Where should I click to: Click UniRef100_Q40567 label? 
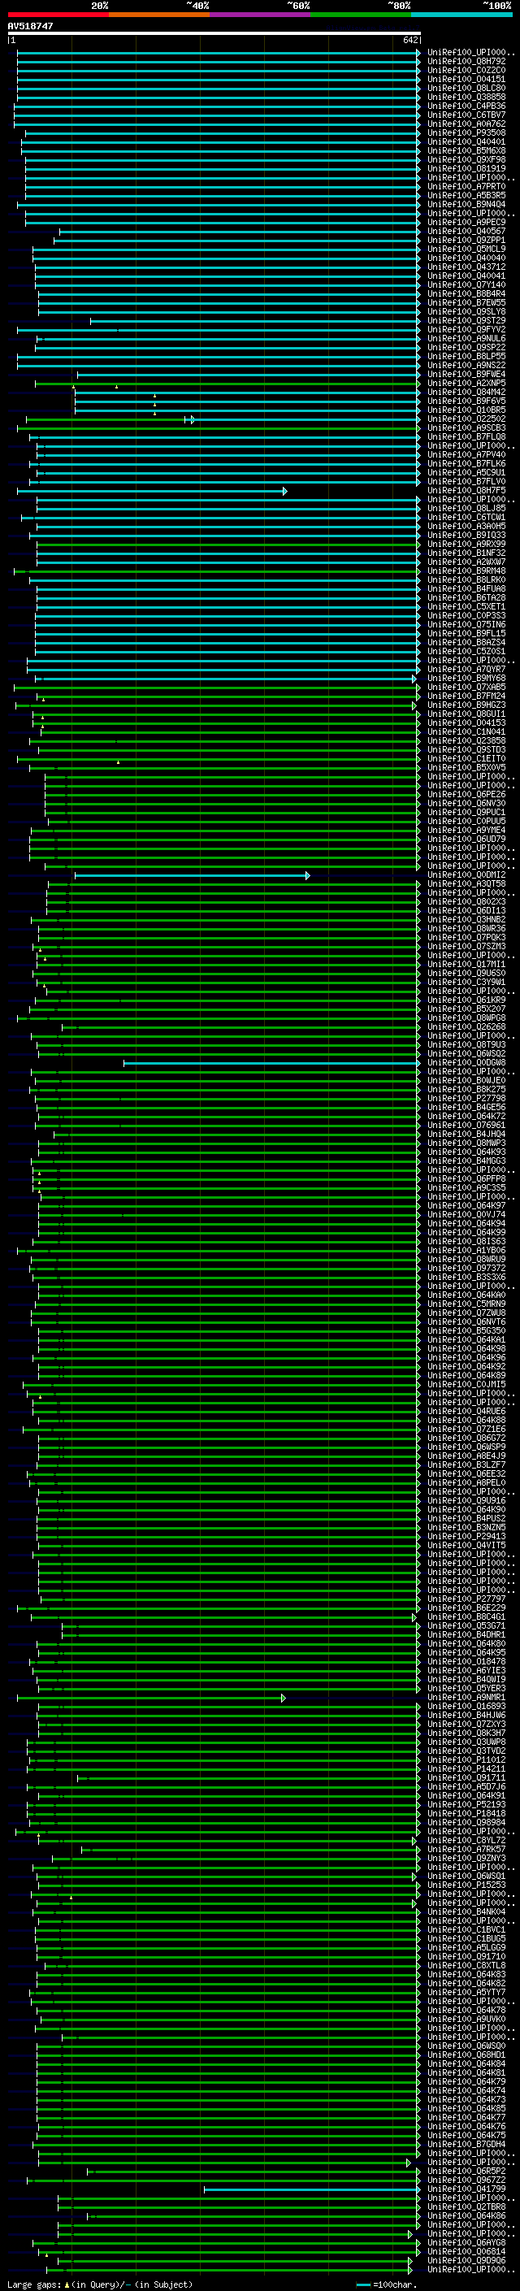pos(466,232)
